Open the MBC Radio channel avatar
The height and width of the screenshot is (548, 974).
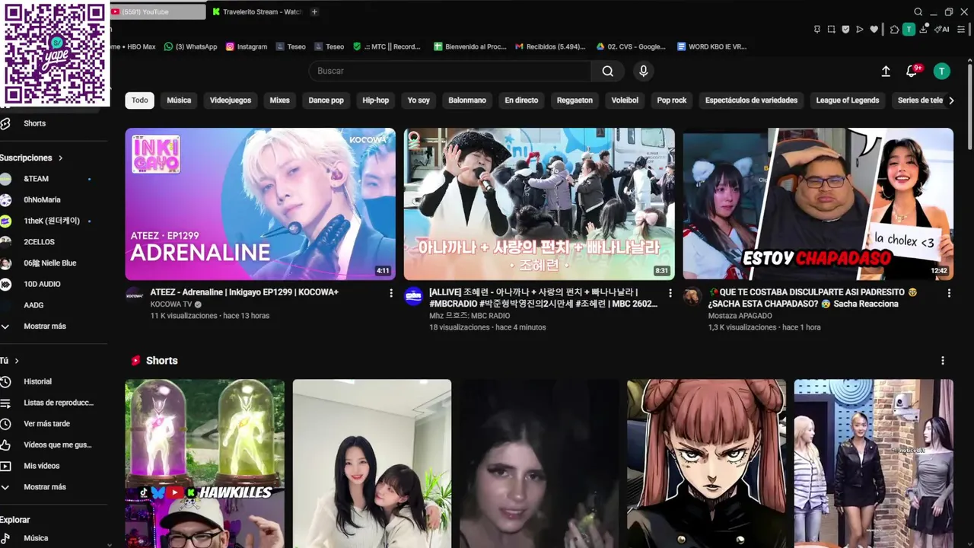(x=413, y=296)
